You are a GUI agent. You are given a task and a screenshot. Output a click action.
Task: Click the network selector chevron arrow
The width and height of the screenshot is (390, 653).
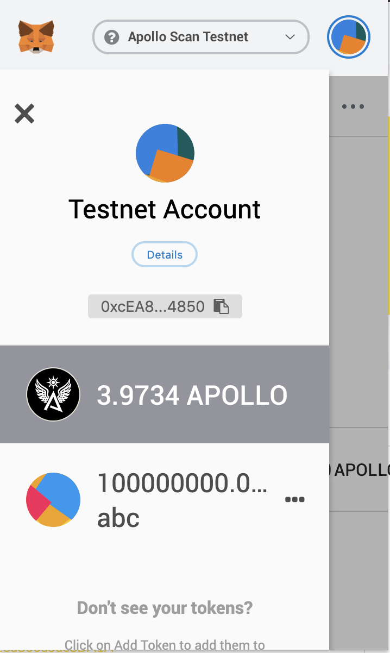point(290,37)
